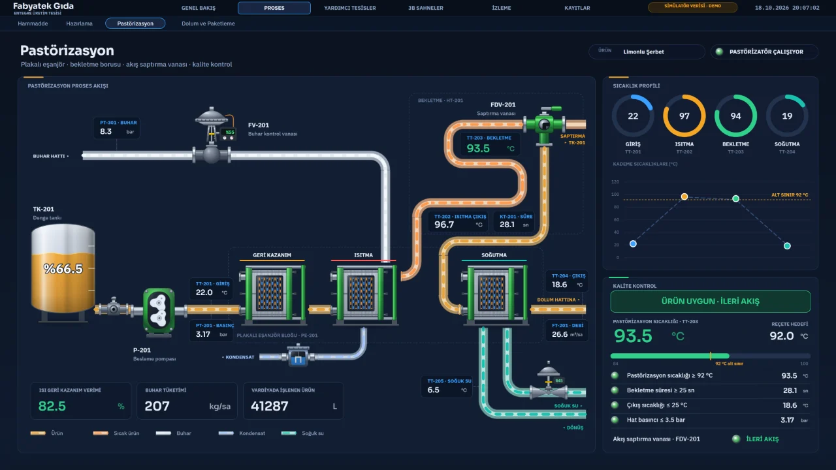Switch to the Hammadde tab

coord(33,23)
